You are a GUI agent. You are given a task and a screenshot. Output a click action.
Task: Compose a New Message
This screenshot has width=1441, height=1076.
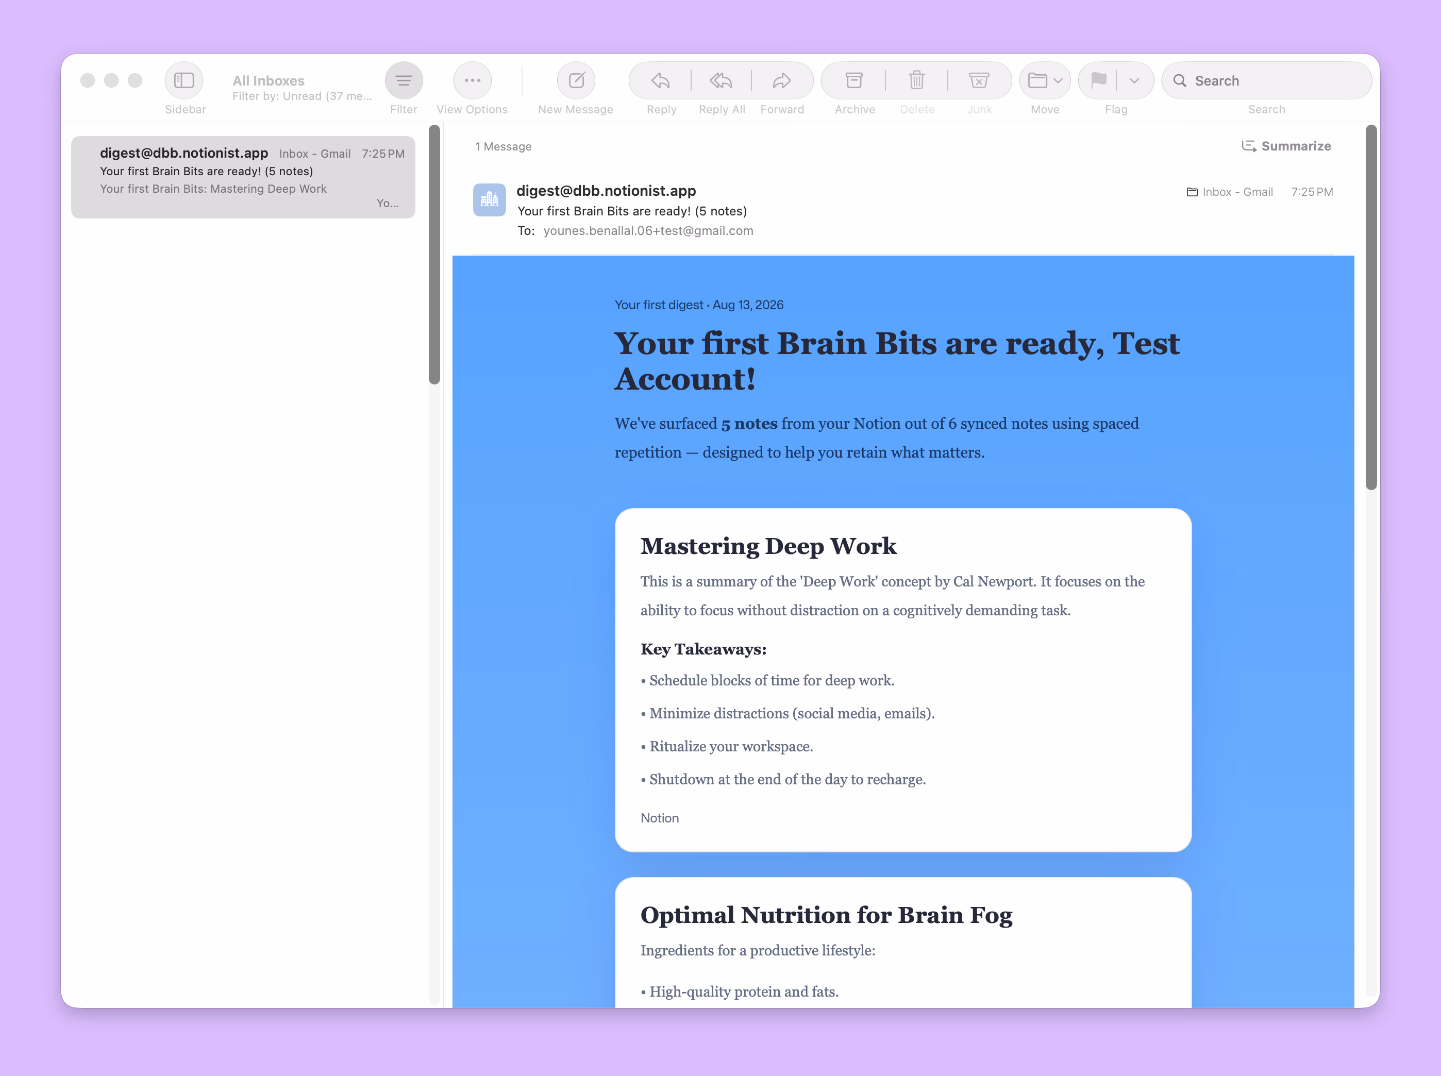point(576,81)
